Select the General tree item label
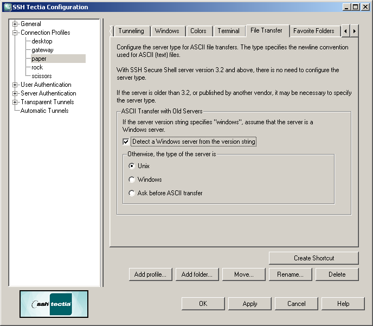This screenshot has height=326, width=373. coord(31,24)
